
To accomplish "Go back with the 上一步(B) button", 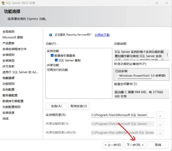I will (113, 145).
